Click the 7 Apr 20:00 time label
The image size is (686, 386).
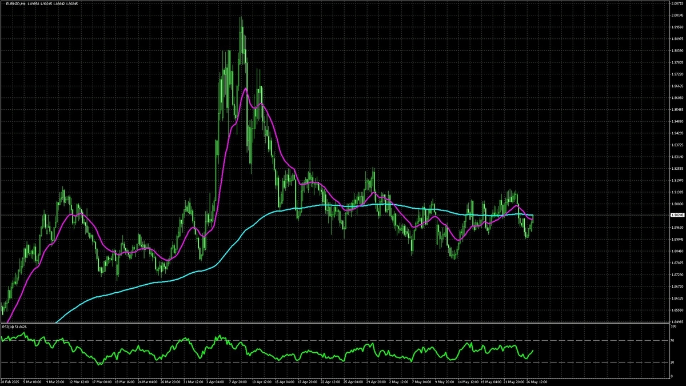click(x=237, y=381)
